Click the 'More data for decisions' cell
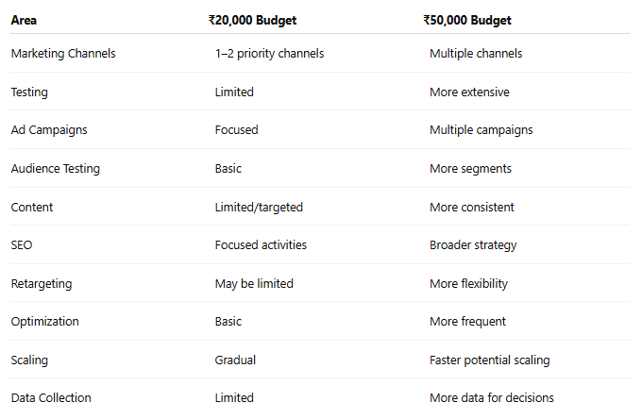This screenshot has height=419, width=642. (x=492, y=397)
